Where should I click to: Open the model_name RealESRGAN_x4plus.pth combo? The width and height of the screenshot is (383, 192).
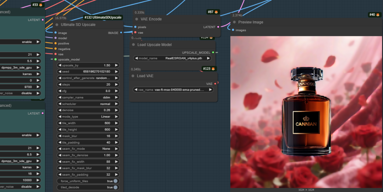tap(172, 58)
